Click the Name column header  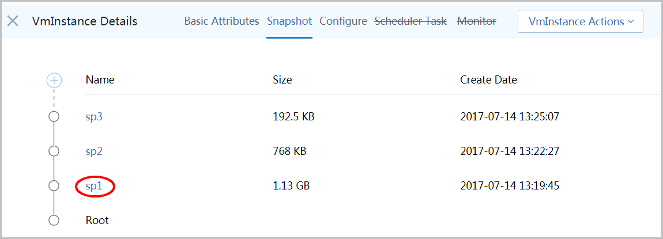click(100, 80)
